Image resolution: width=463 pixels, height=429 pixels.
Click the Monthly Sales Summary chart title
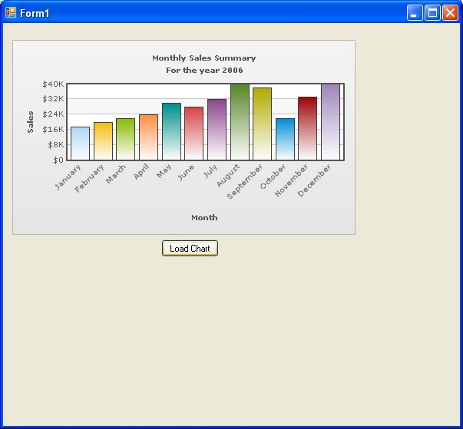[x=203, y=58]
